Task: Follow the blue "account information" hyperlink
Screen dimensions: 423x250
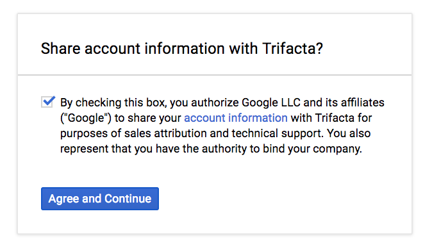Action: (236, 118)
